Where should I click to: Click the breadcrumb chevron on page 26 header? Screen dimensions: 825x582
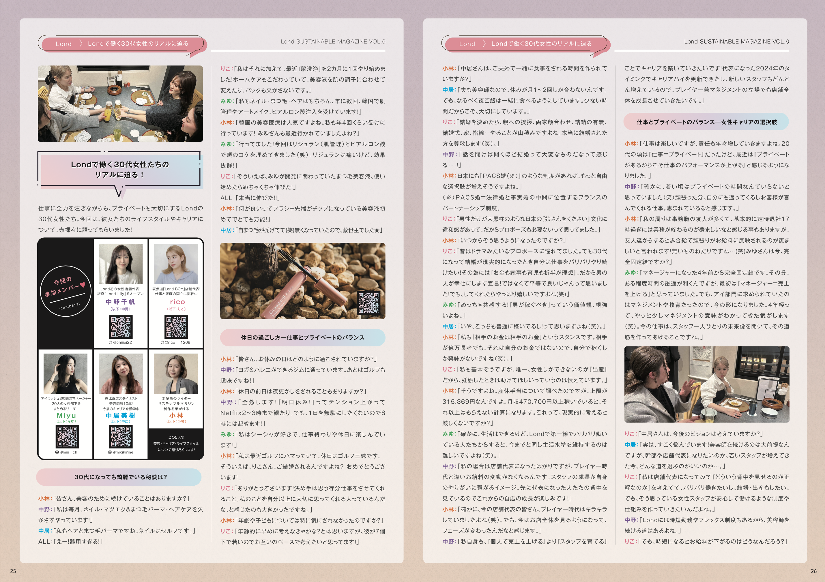click(x=484, y=44)
